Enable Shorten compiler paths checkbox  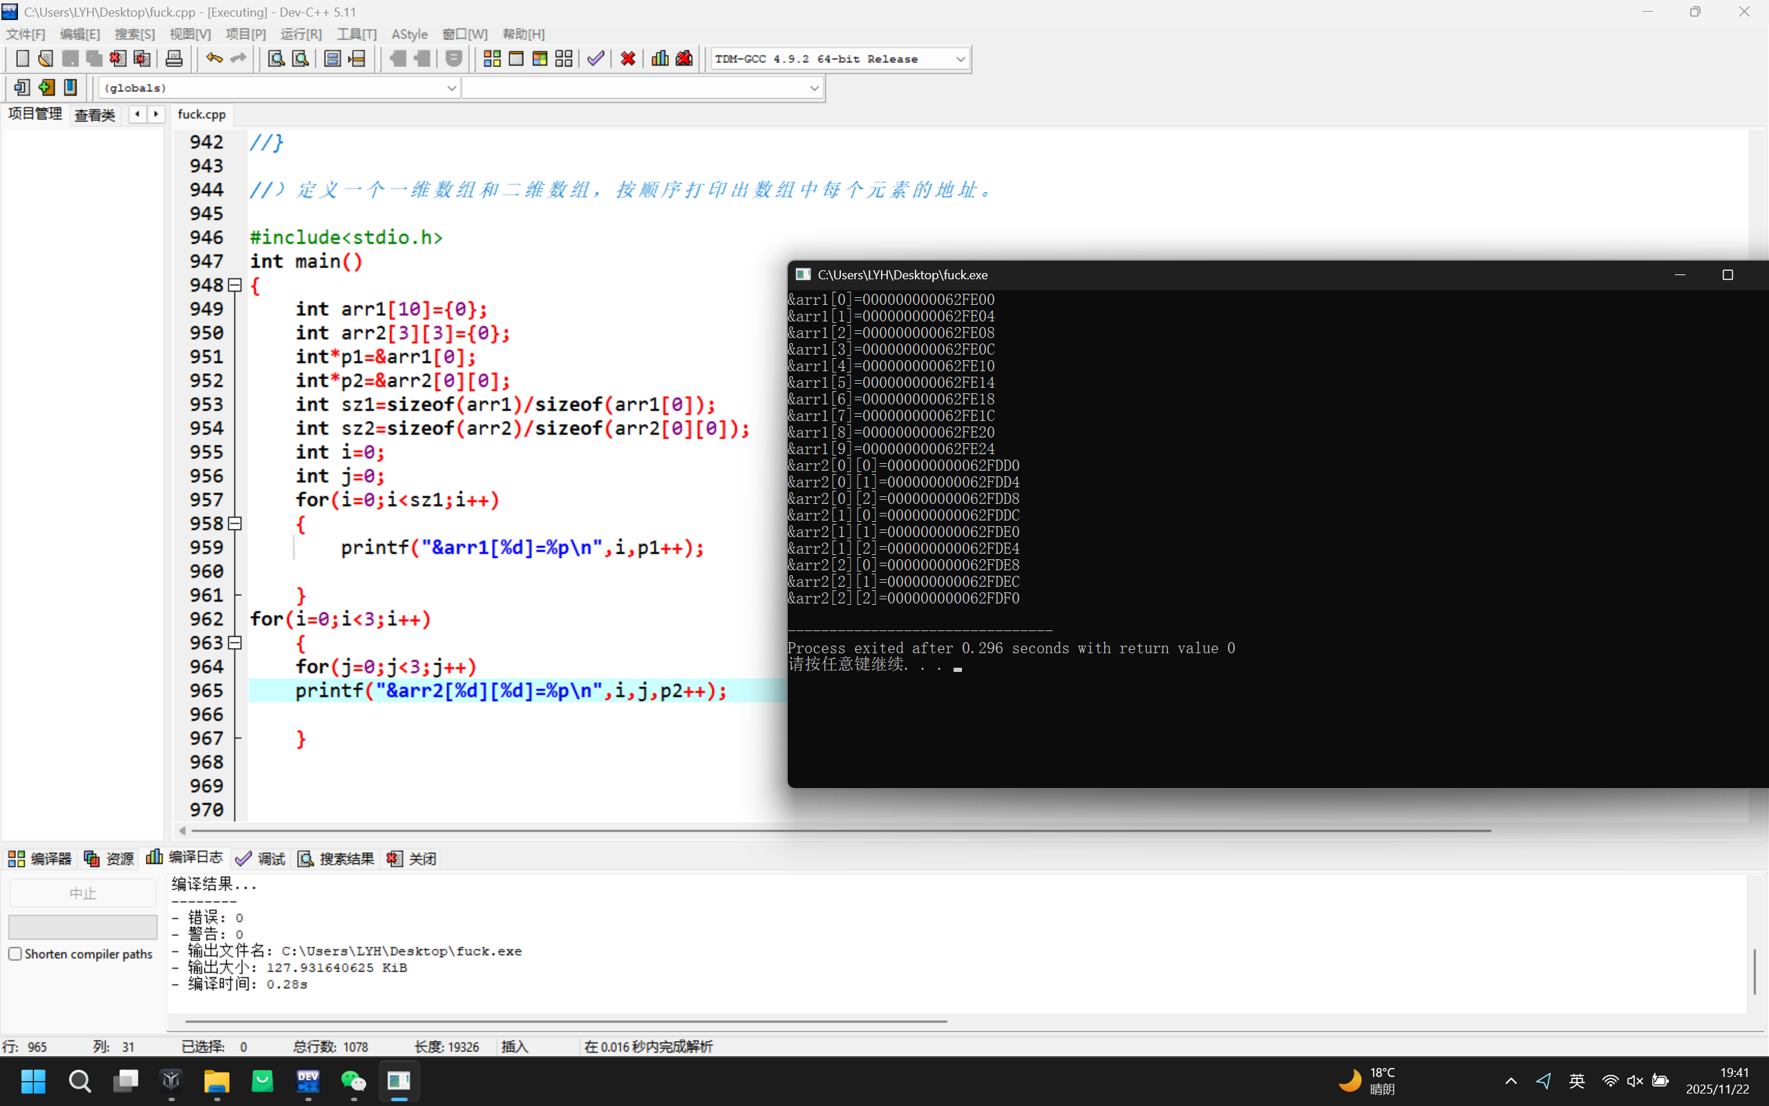pyautogui.click(x=15, y=954)
